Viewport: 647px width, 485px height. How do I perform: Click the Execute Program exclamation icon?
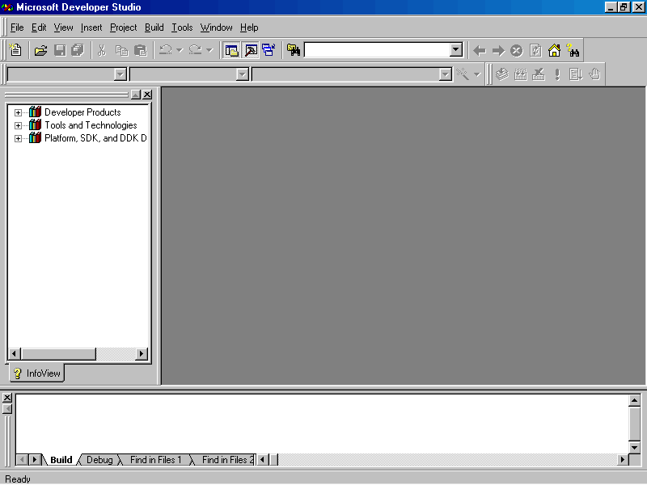pyautogui.click(x=557, y=74)
